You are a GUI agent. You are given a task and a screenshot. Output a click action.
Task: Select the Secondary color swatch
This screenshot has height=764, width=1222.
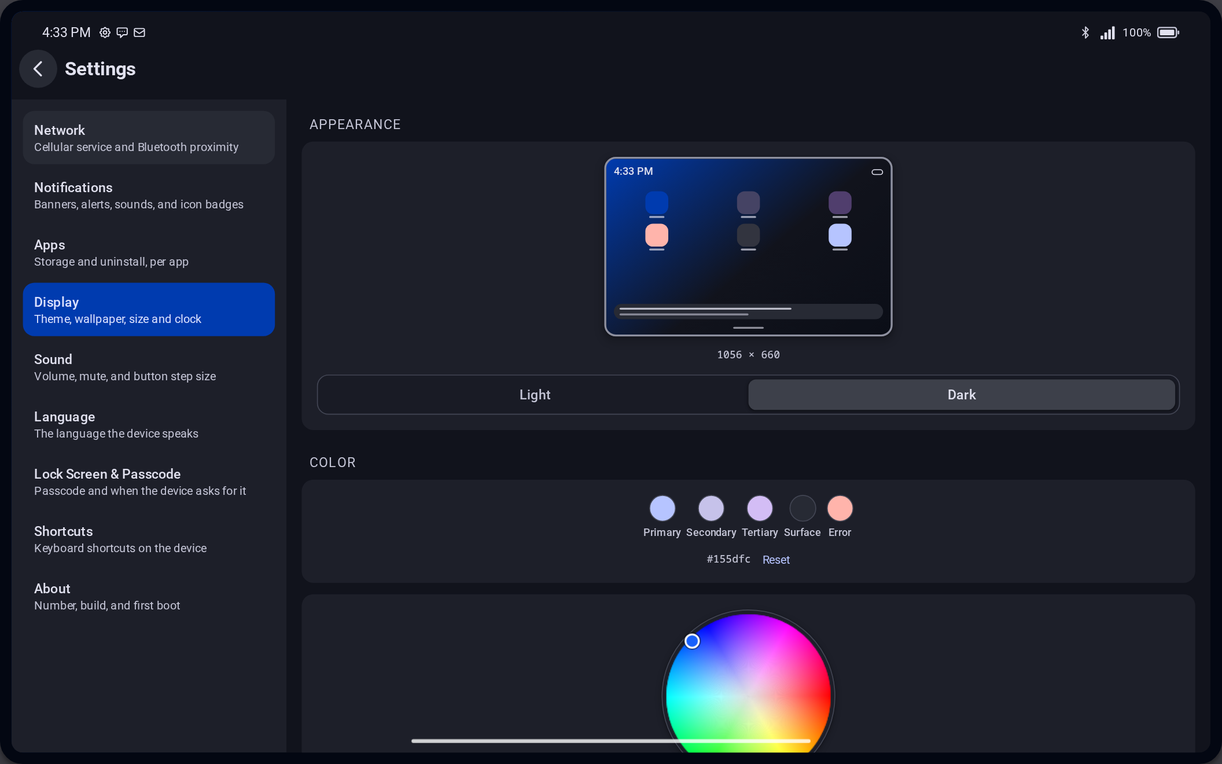pos(711,508)
